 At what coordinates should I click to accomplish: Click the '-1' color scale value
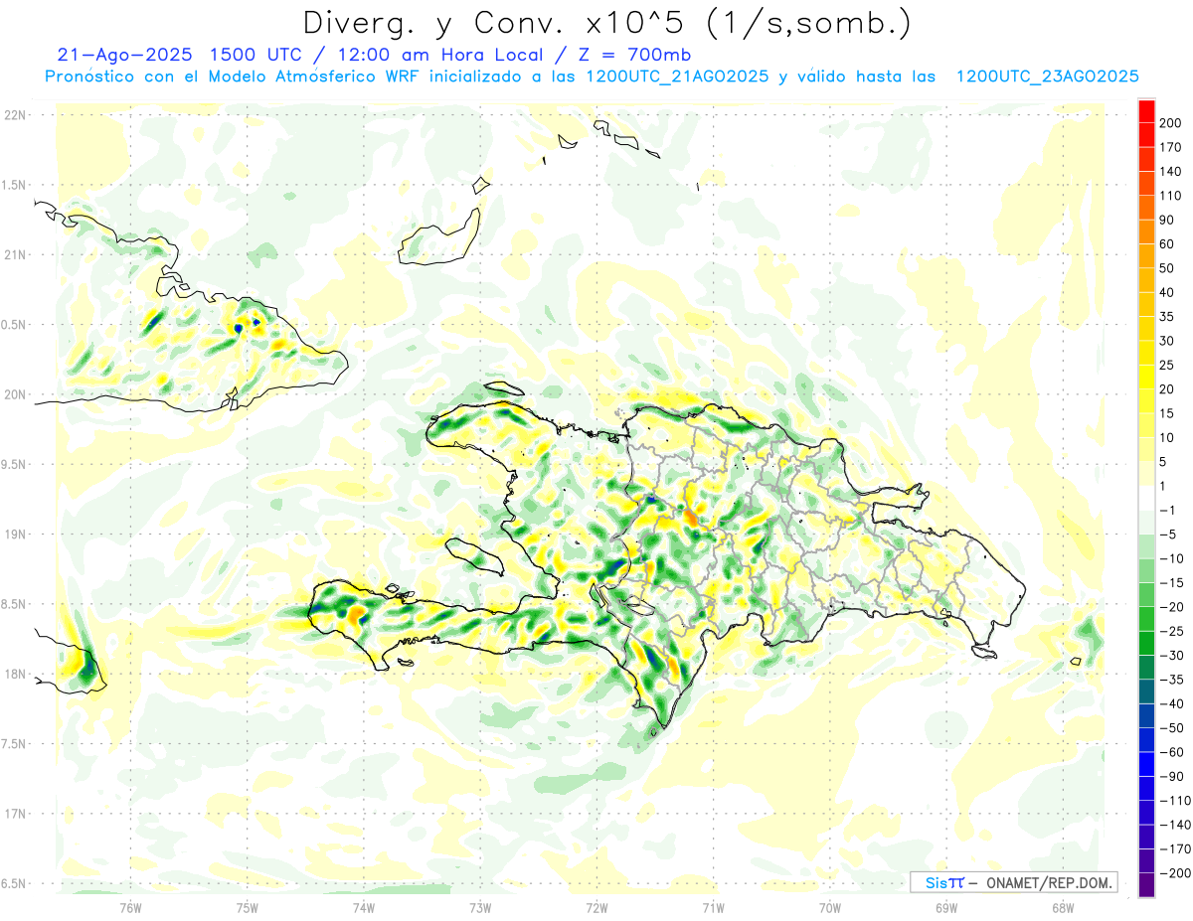pyautogui.click(x=1167, y=511)
